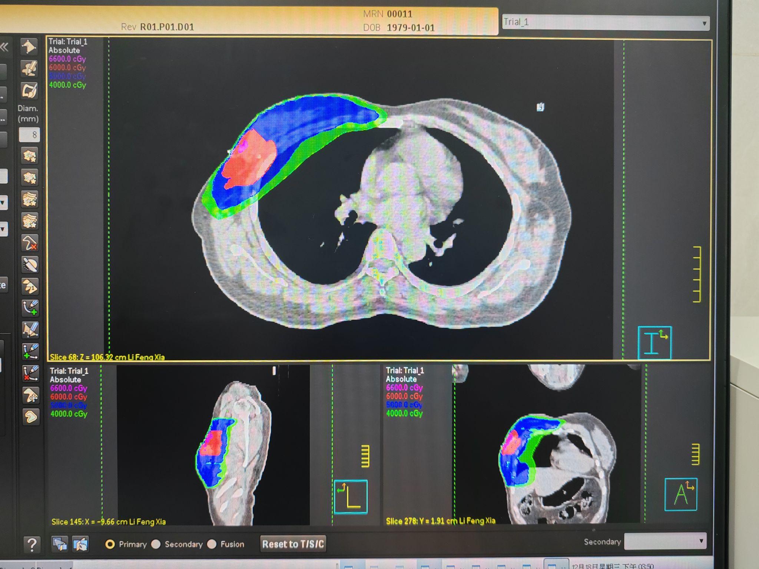This screenshot has height=569, width=759.
Task: Select the paintbrush contour tool
Action: click(x=30, y=90)
